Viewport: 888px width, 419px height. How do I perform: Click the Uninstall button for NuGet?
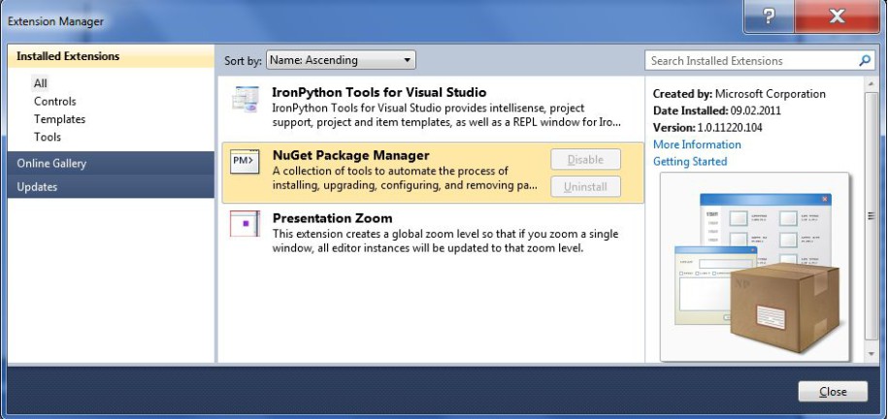[x=585, y=186]
